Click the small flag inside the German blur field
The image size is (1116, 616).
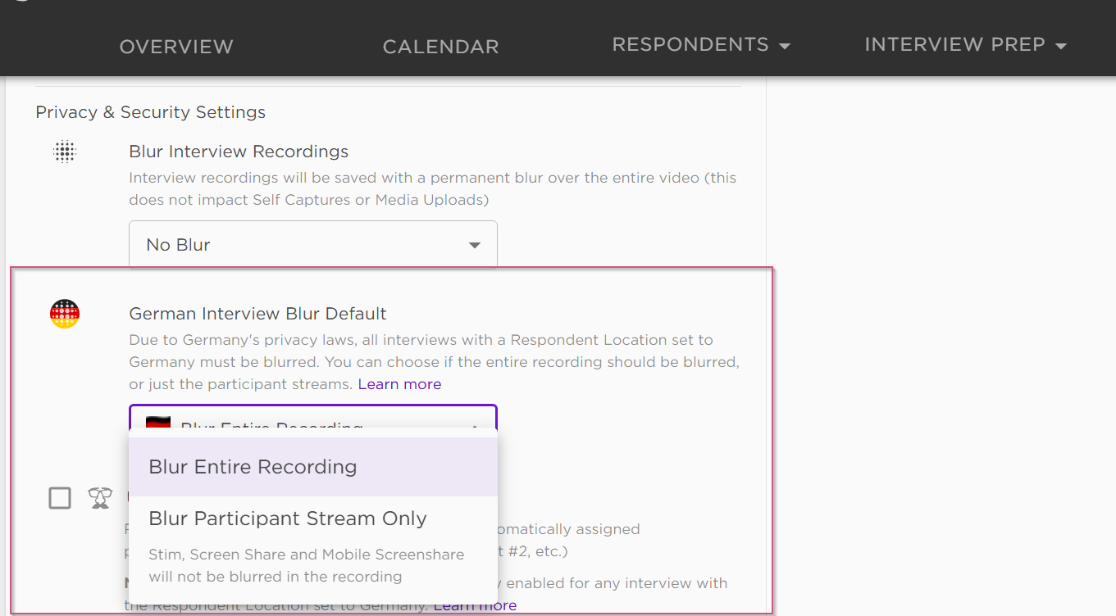point(158,421)
